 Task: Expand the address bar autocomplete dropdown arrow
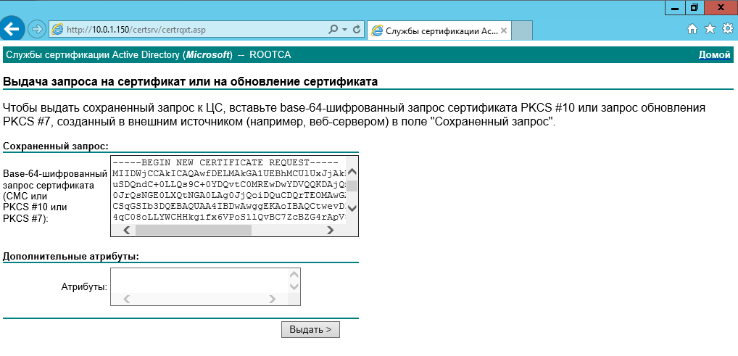tap(344, 30)
